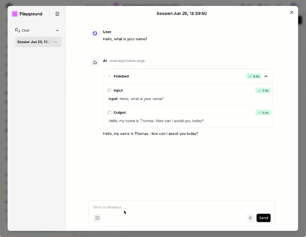Screen dimensions: 306x237
Task: Collapse the sidebar panel toggle icon
Action: (x=57, y=14)
